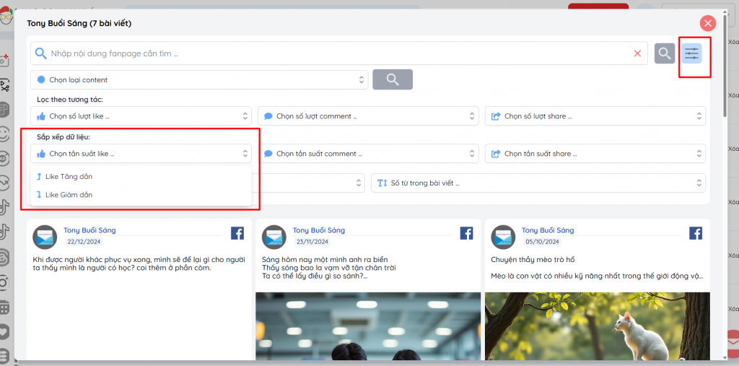Open the Chọn số lượt share dropdown

[595, 116]
